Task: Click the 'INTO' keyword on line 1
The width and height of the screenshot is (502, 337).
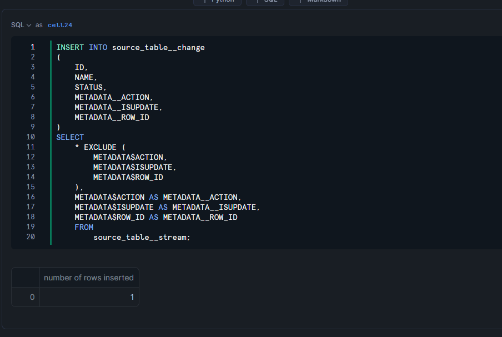Action: tap(98, 47)
